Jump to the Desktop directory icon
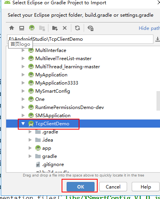Viewport: 160px width, 199px height. point(22,28)
